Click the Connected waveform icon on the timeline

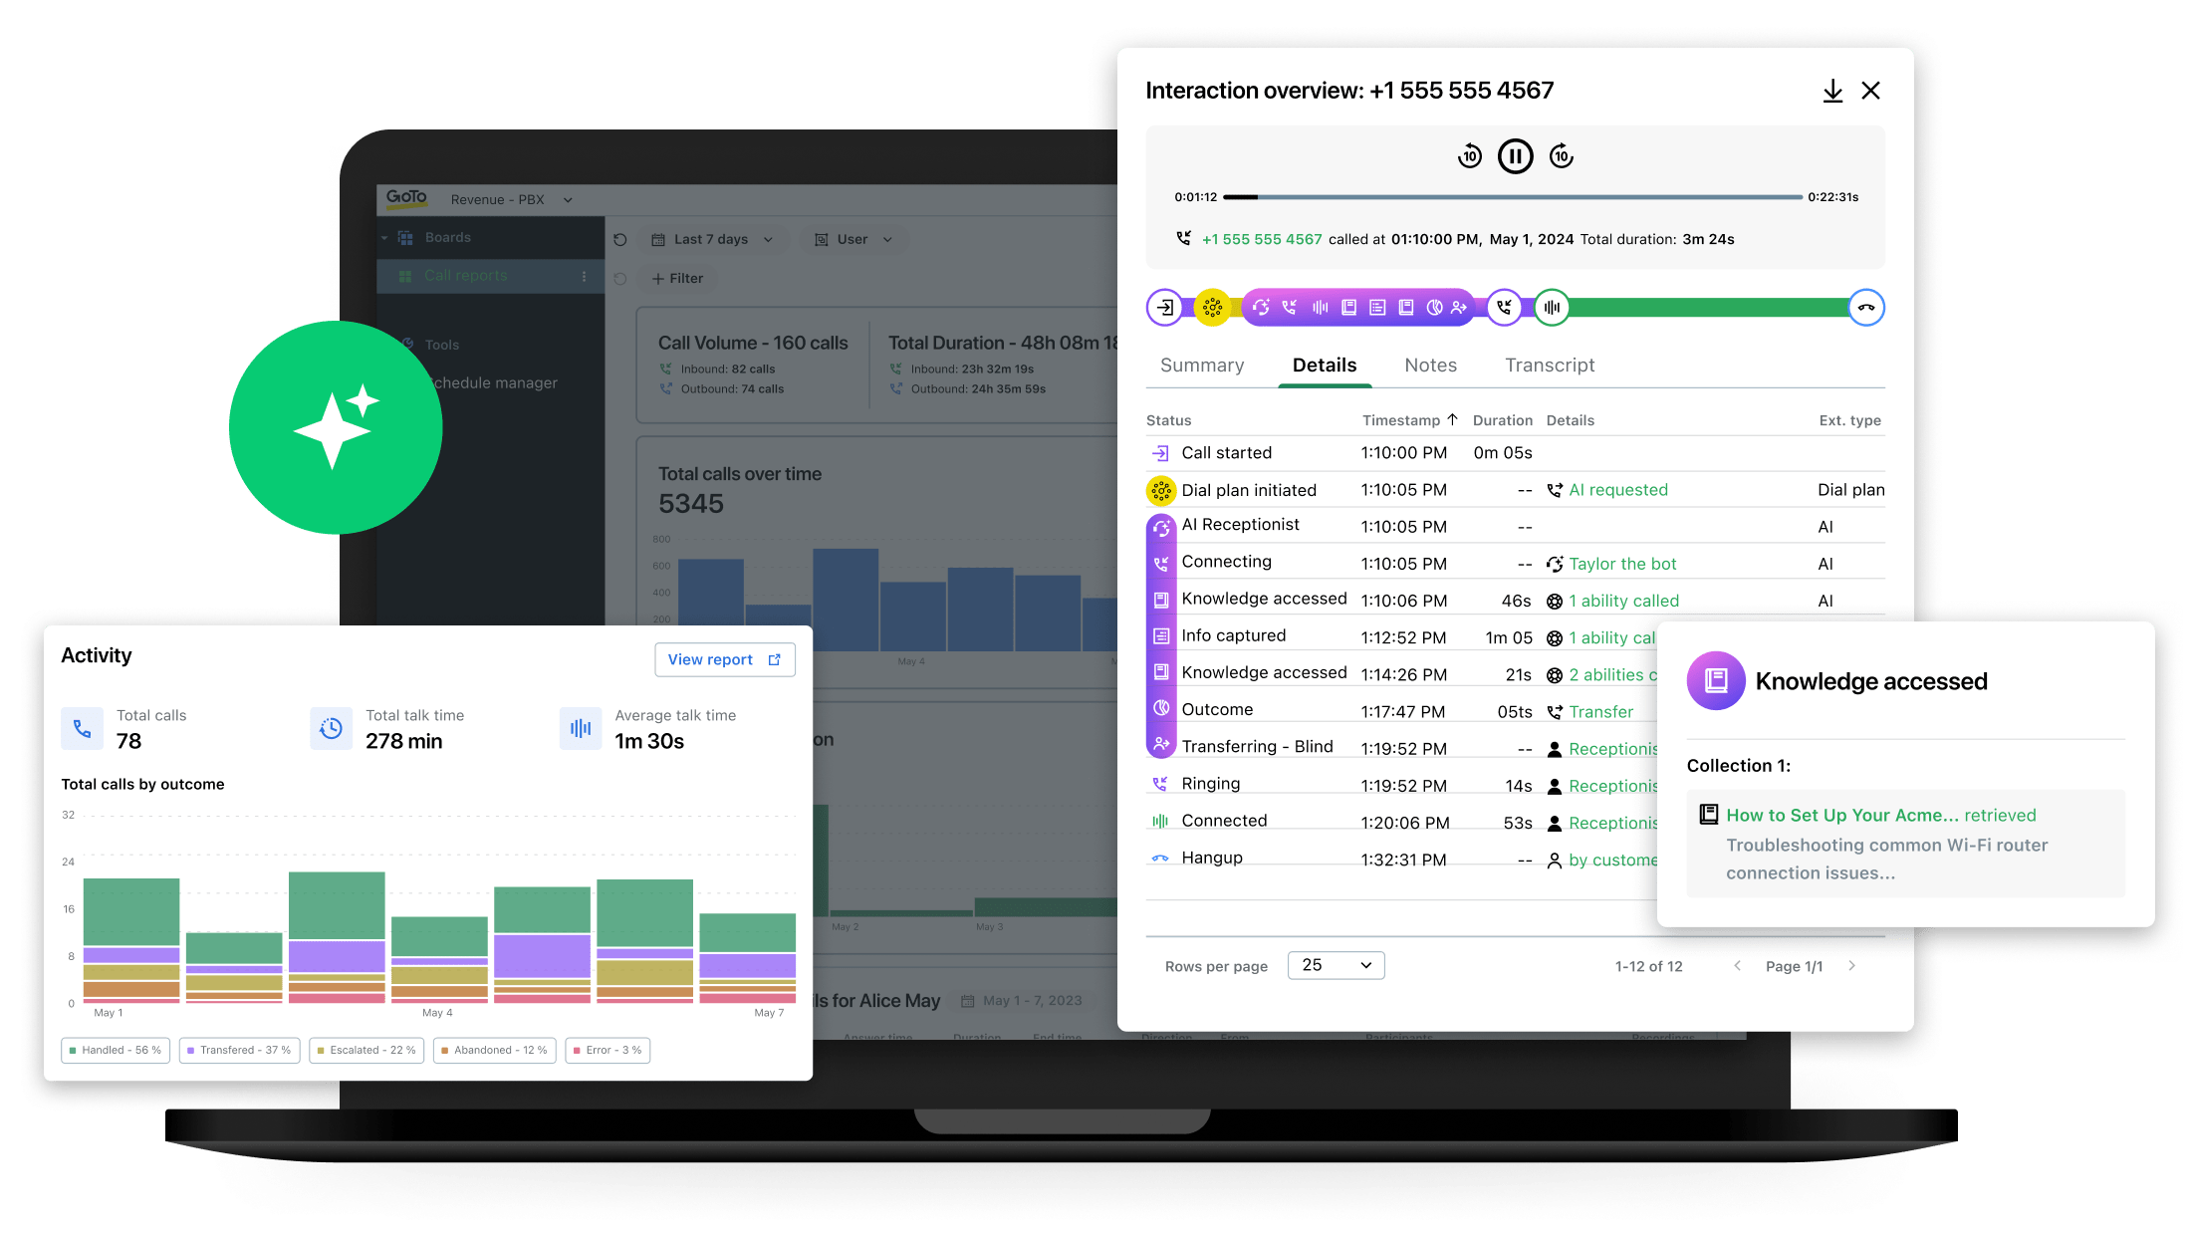[x=1551, y=307]
